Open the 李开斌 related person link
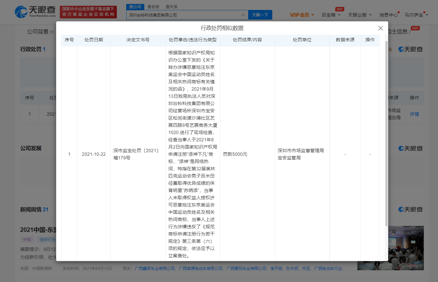This screenshot has width=438, height=282. (276, 268)
